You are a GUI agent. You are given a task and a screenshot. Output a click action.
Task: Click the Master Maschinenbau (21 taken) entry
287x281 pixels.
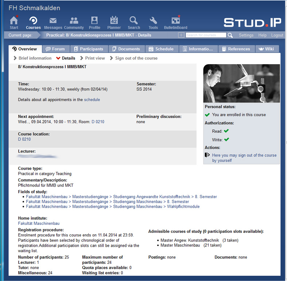coord(191,245)
